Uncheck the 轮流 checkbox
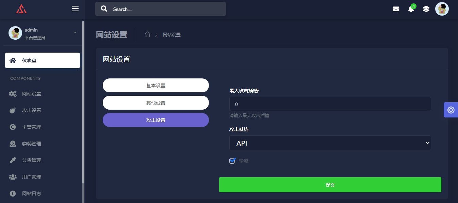This screenshot has width=458, height=203. [x=232, y=161]
